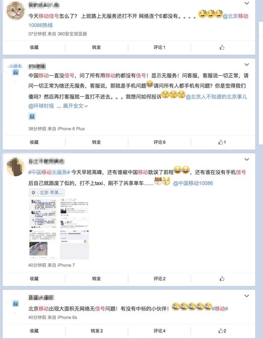Open 评论 6 on the second post
The width and height of the screenshot is (263, 339).
(x=159, y=142)
